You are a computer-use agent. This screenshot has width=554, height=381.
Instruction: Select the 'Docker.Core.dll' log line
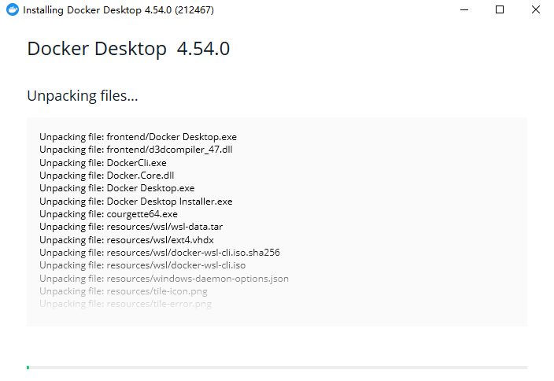(x=107, y=176)
